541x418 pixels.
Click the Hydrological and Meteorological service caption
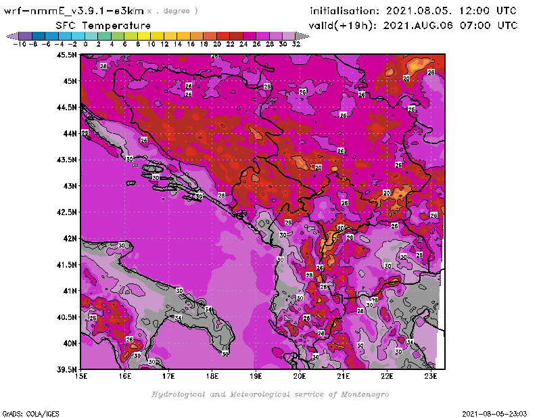coord(269,394)
